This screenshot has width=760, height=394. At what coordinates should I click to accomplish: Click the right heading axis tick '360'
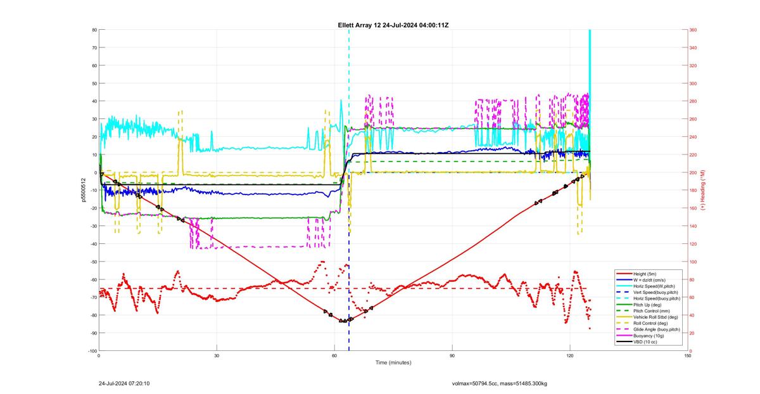(x=693, y=30)
